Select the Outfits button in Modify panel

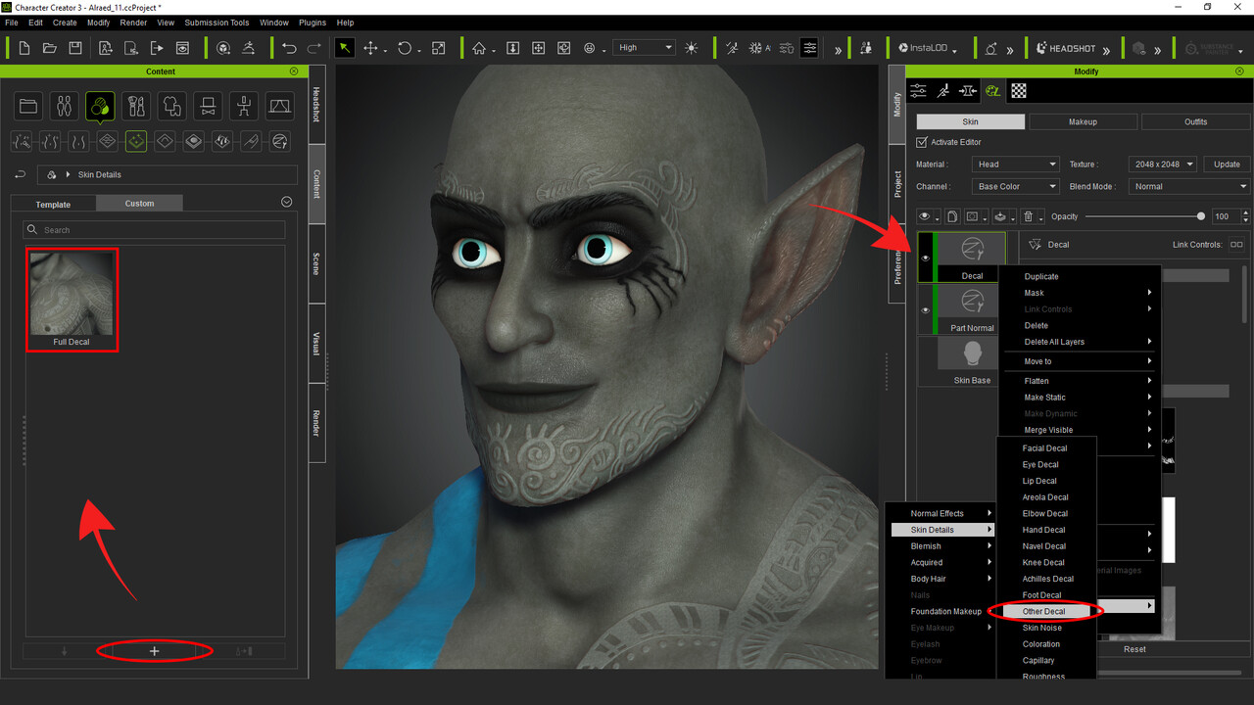(x=1195, y=121)
